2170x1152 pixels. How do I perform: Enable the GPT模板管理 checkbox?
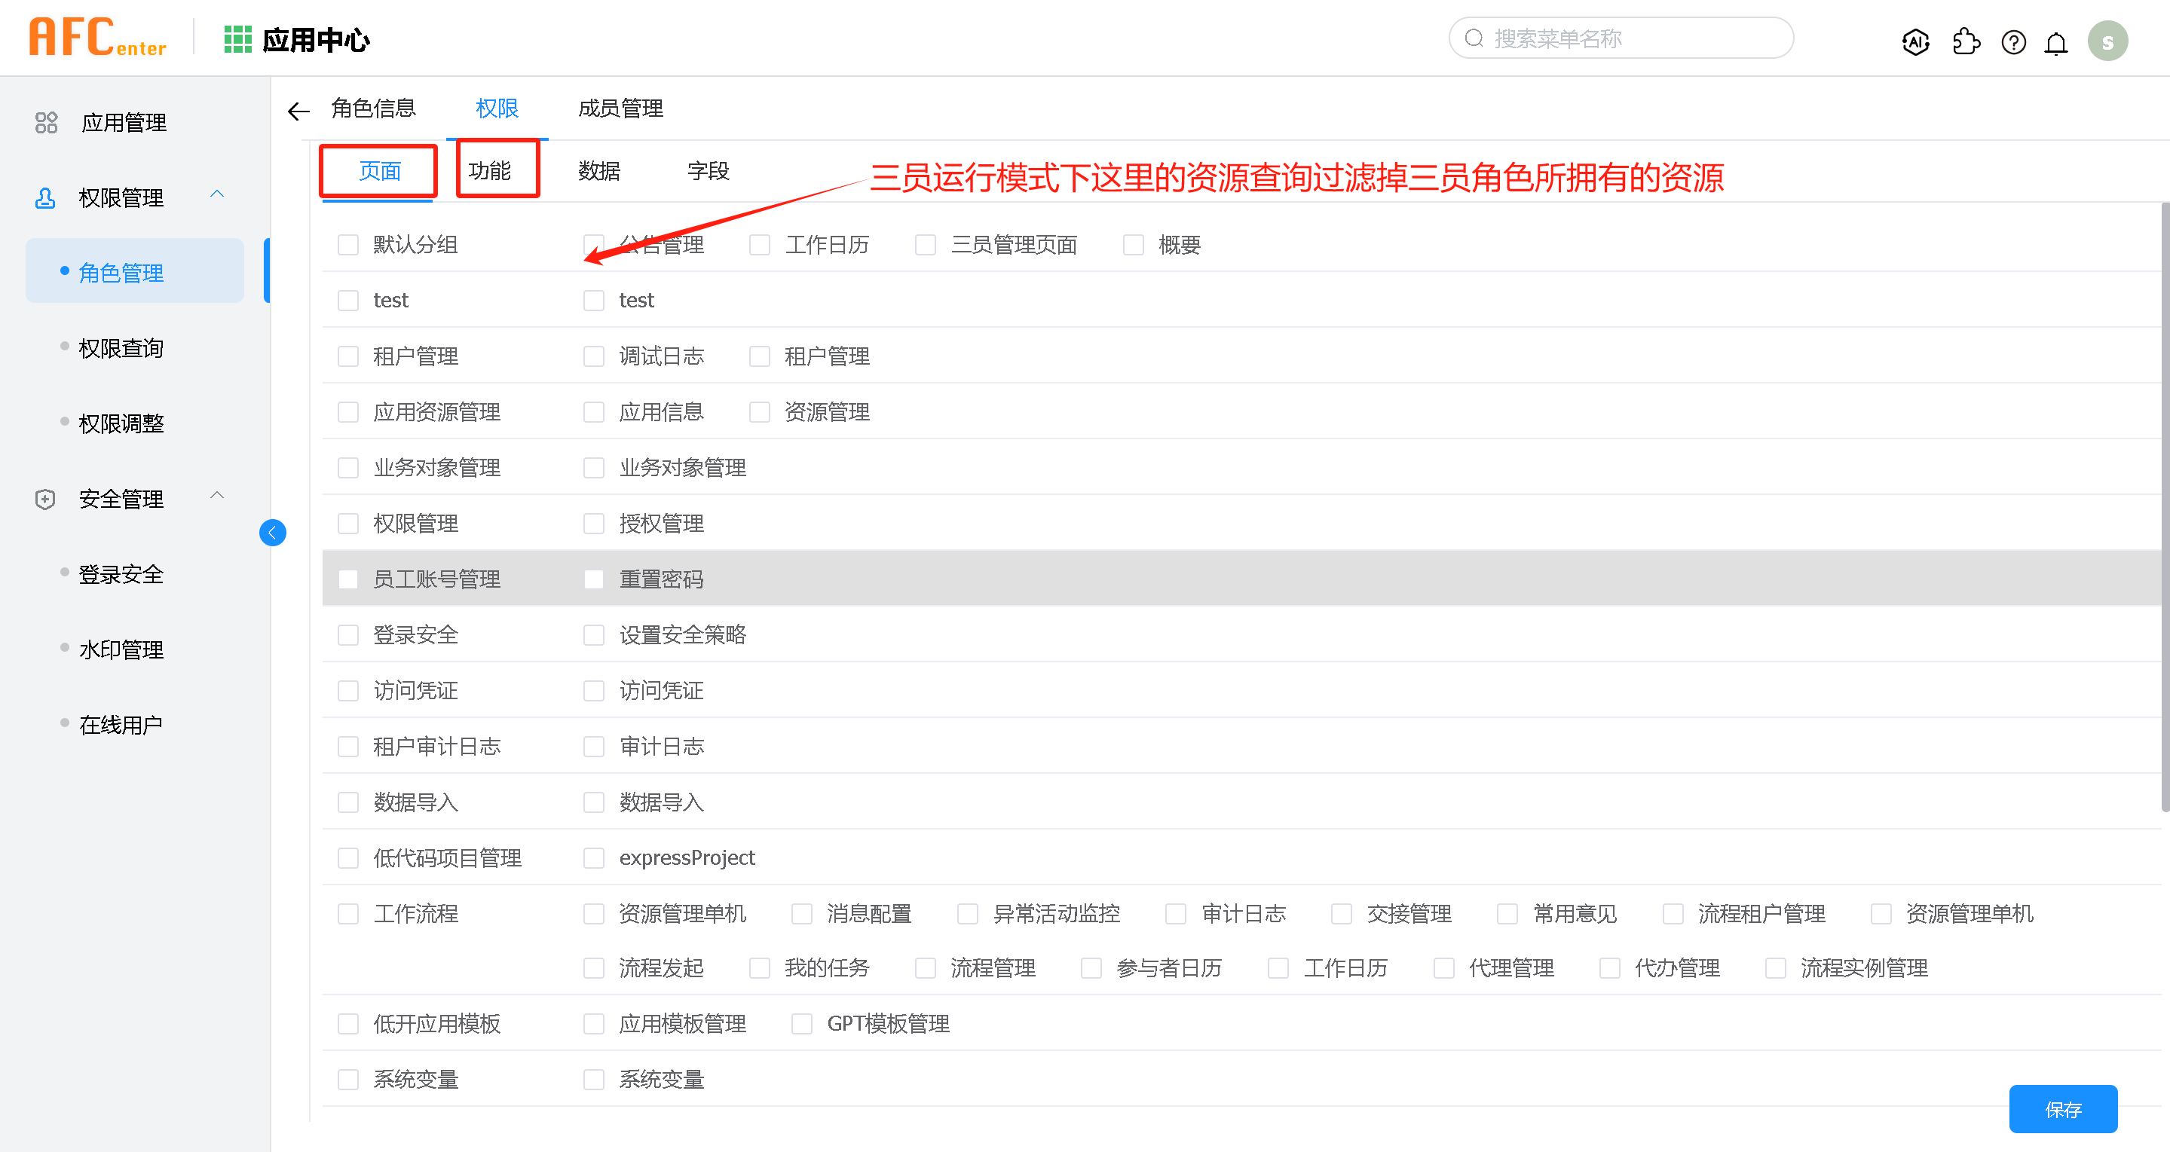point(802,1024)
